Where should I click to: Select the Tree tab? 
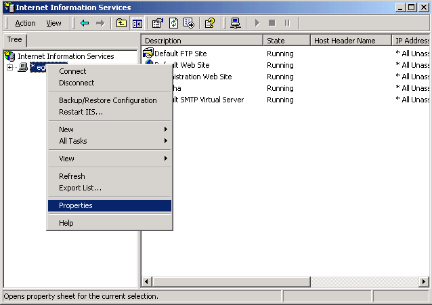click(15, 39)
